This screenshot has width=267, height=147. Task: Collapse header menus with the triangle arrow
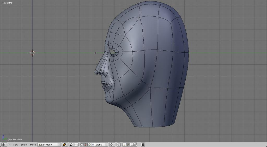coord(10,145)
